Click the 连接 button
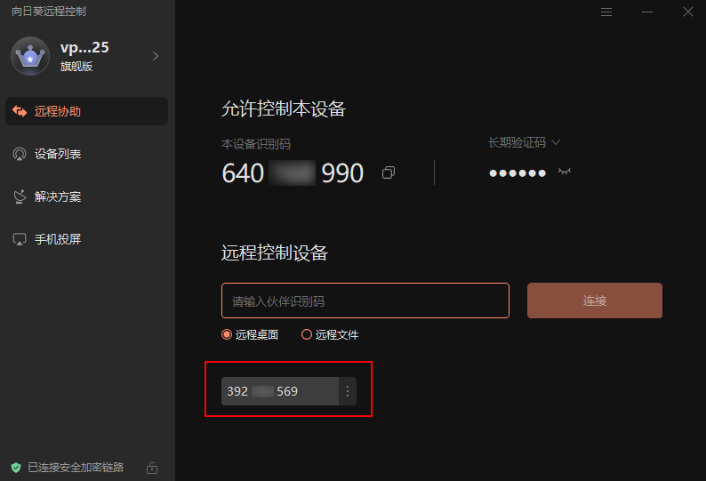 [594, 301]
